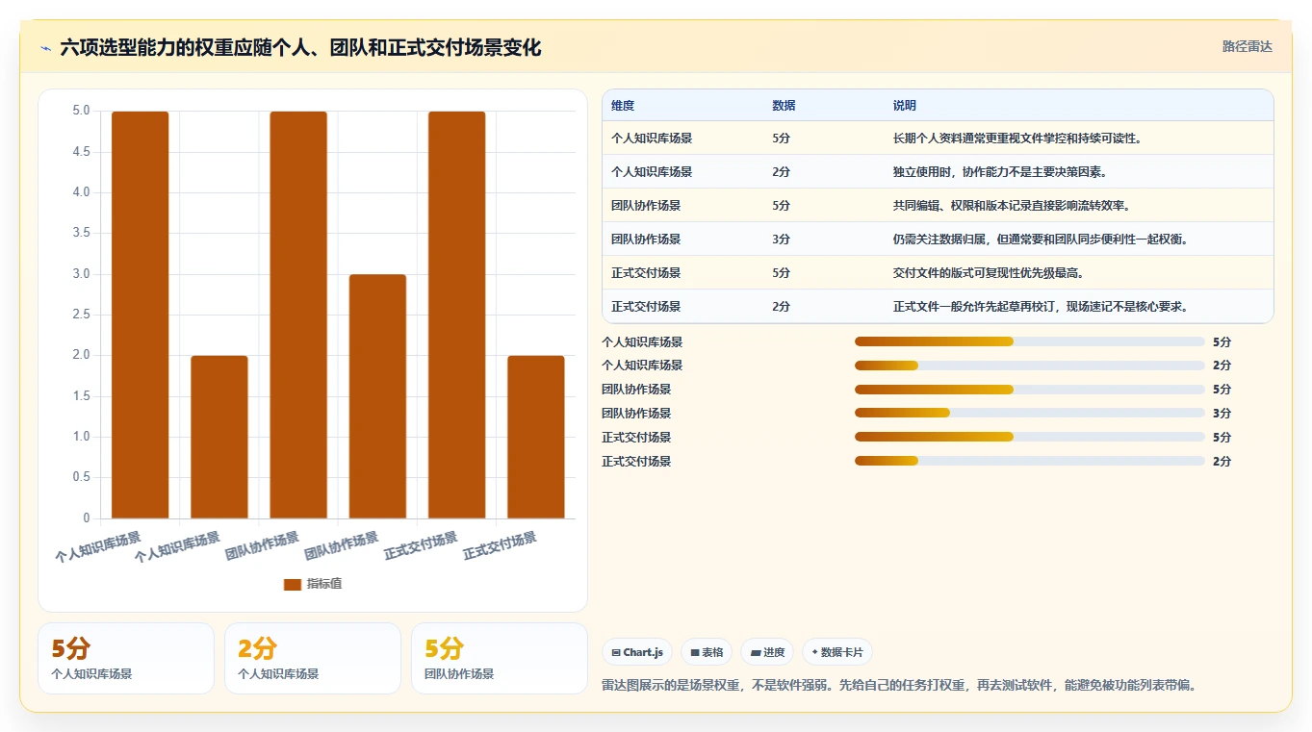Select the 数据卡片 tag chip

[837, 652]
